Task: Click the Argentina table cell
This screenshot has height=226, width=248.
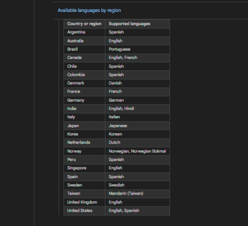Action: coord(84,33)
